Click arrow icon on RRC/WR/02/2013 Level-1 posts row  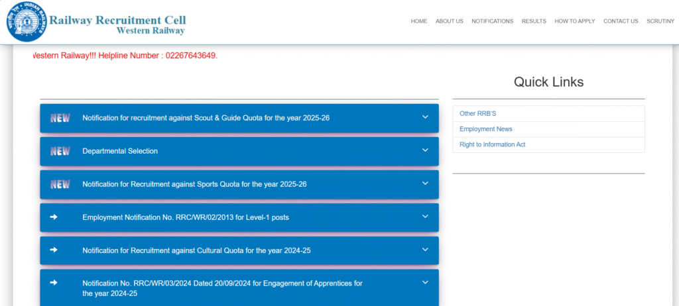pyautogui.click(x=54, y=217)
